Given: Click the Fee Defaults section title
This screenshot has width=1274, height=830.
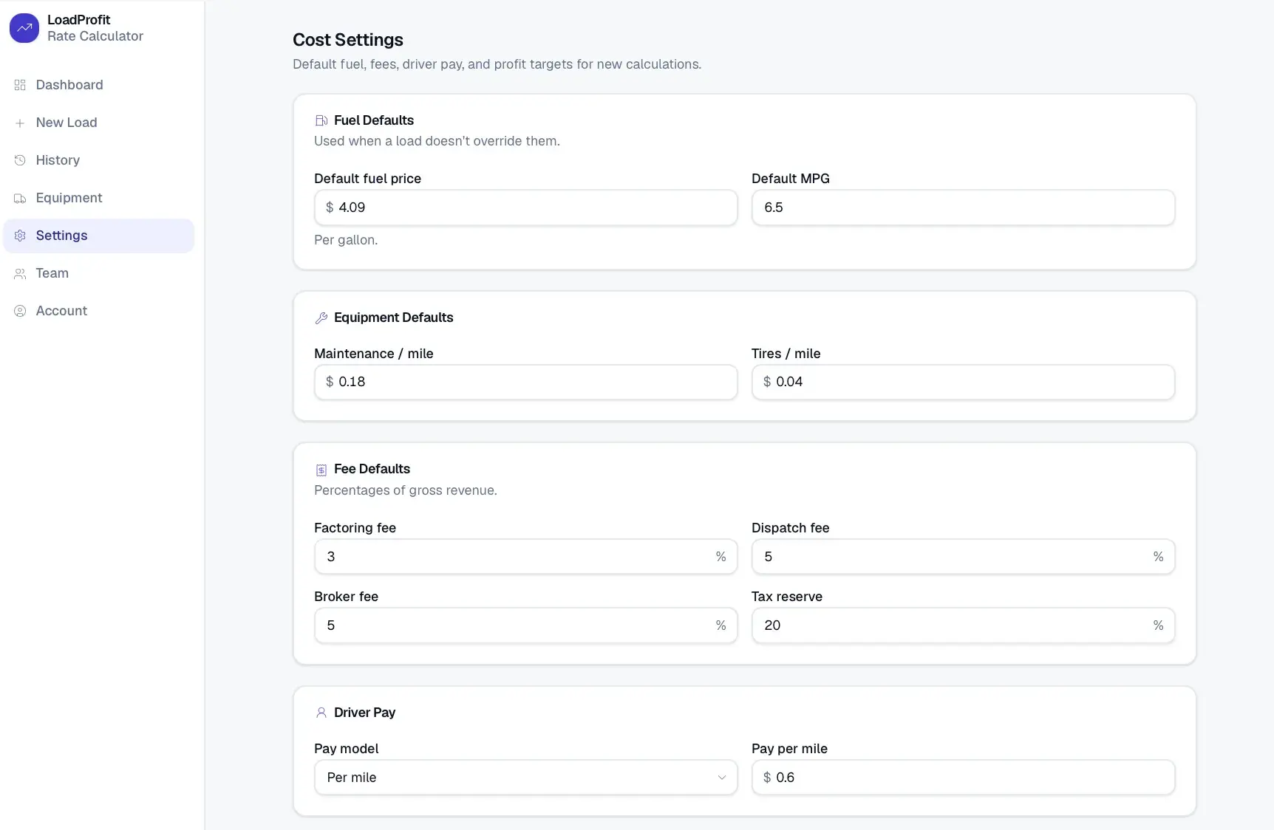Looking at the screenshot, I should tap(372, 469).
